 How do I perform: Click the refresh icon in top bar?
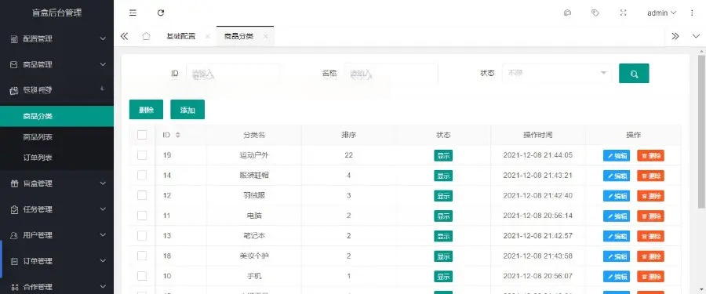point(160,13)
